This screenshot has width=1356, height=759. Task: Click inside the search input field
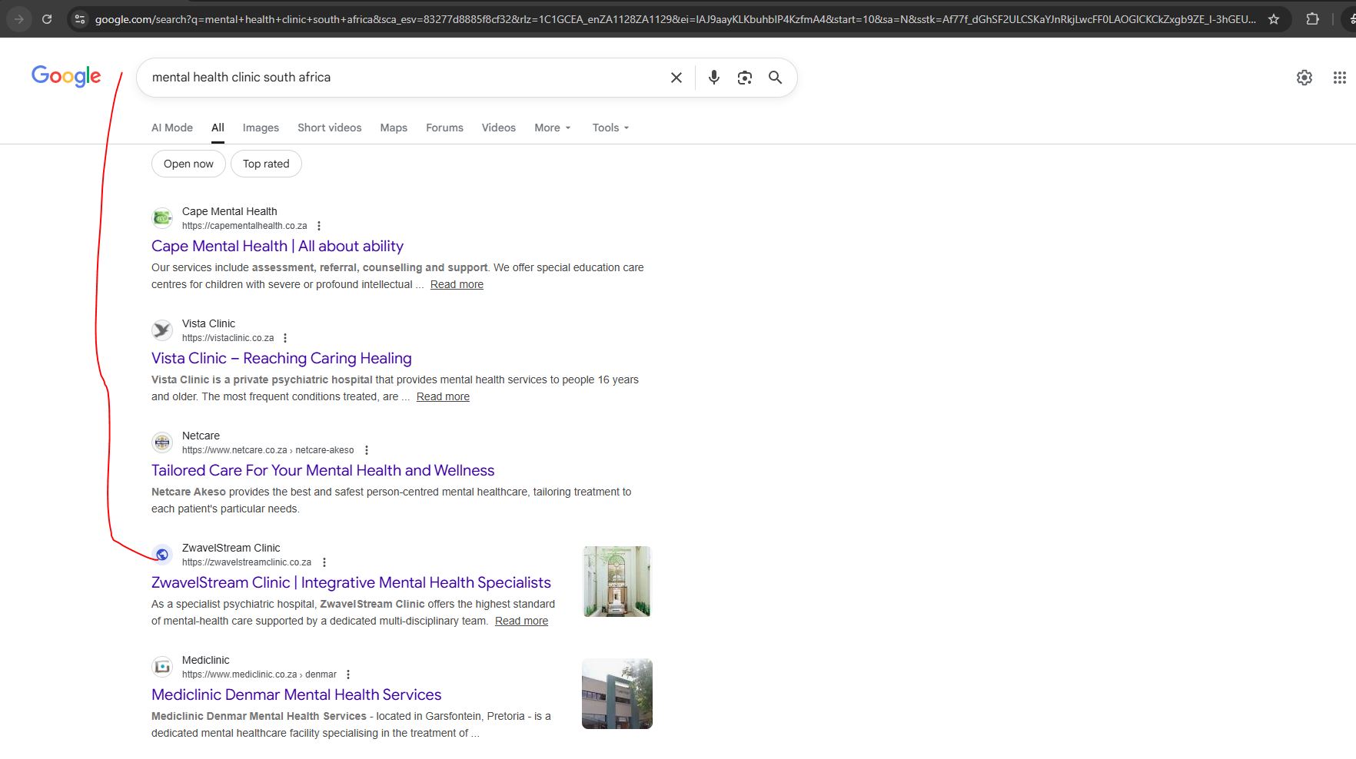(x=384, y=77)
